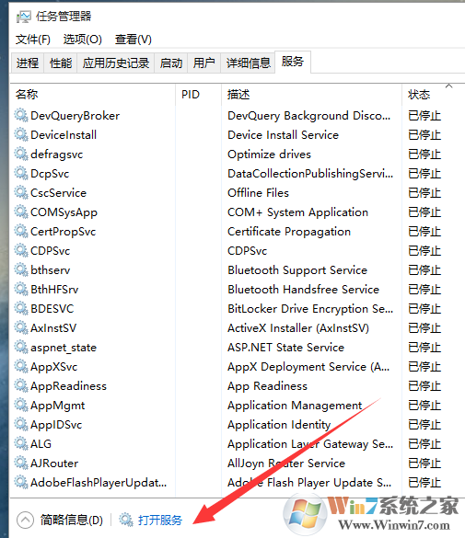The width and height of the screenshot is (465, 538).
Task: Click the gear icon next to AppXSvc
Action: click(21, 366)
